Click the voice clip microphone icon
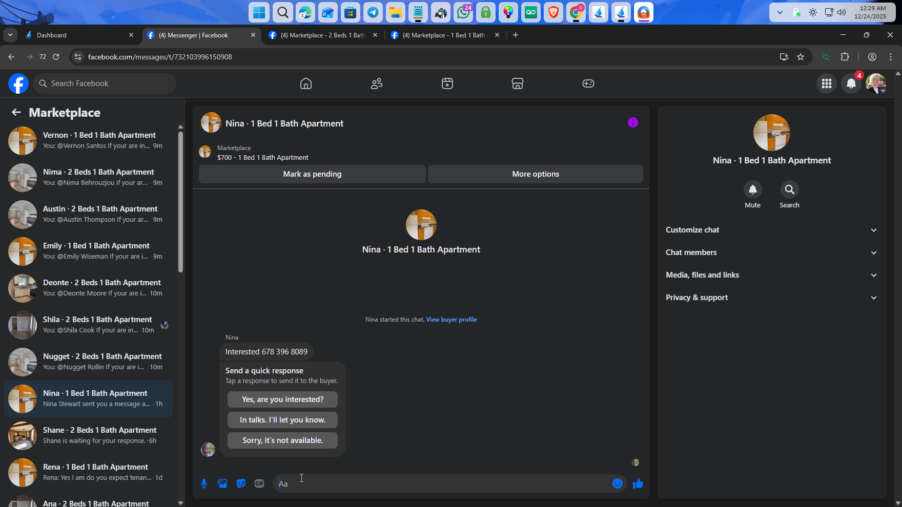Screen dimensions: 902x507 tap(204, 483)
